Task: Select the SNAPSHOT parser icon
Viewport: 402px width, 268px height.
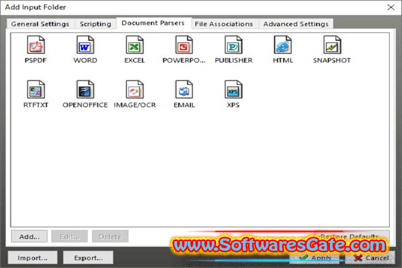Action: click(332, 45)
